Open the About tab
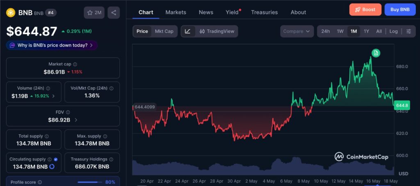The image size is (420, 186). tap(298, 12)
